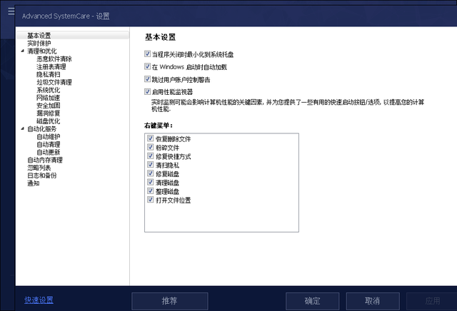Open 系统优化 settings page
457x311 pixels.
point(48,90)
